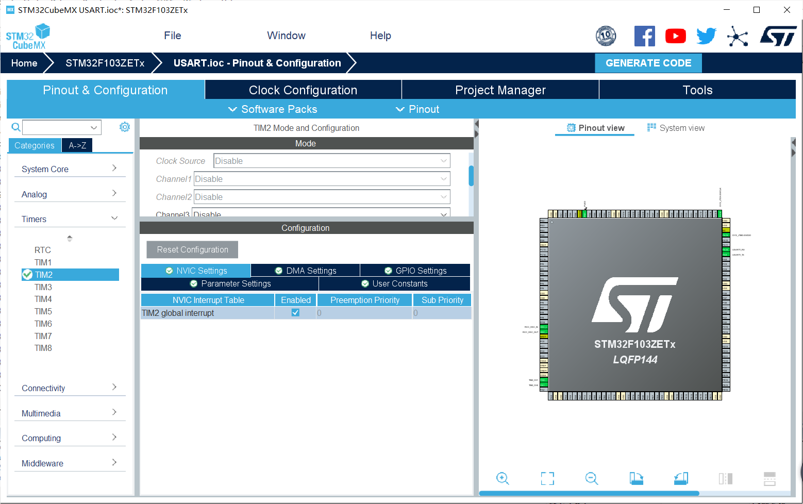This screenshot has height=504, width=803.
Task: Open the Pinout dropdown menu
Action: point(417,109)
